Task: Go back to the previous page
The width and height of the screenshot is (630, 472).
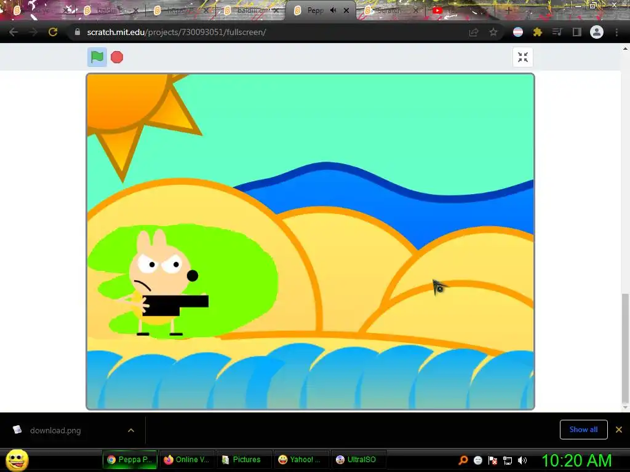Action: 14,32
